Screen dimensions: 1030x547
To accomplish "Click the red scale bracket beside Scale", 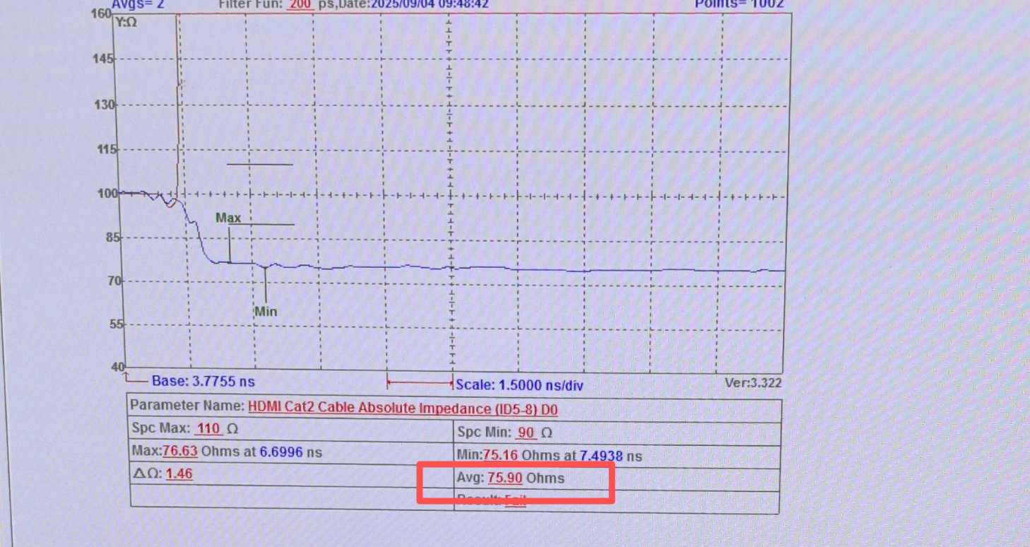I will (x=420, y=384).
